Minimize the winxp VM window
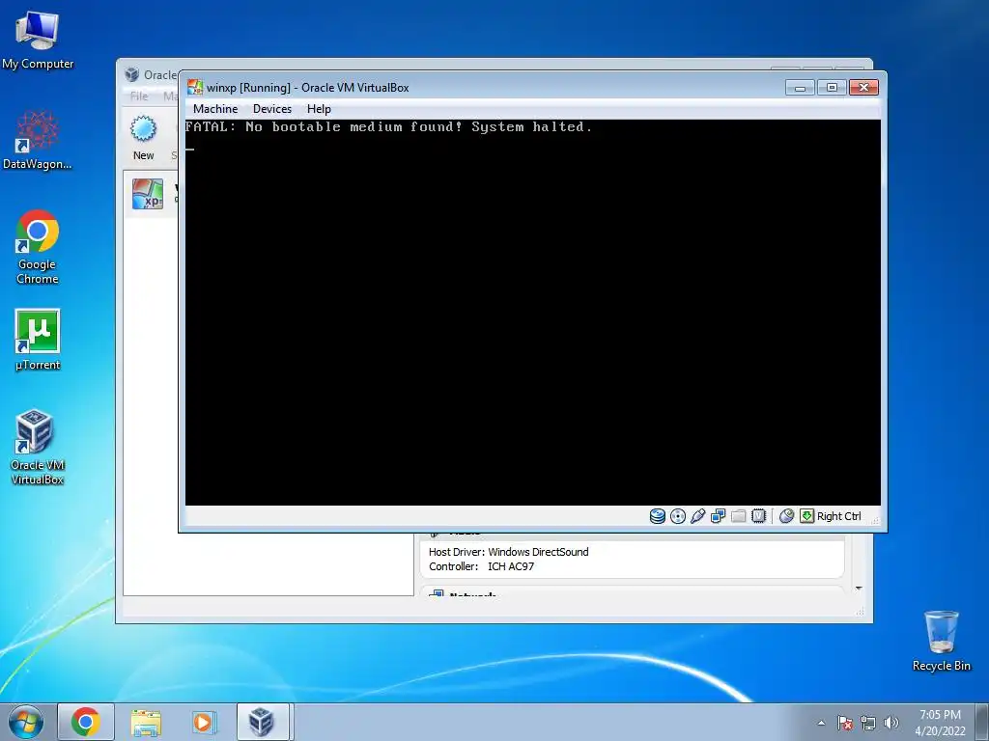 point(800,88)
